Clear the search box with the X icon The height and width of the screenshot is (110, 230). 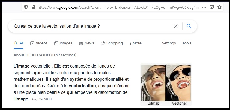pos(176,26)
